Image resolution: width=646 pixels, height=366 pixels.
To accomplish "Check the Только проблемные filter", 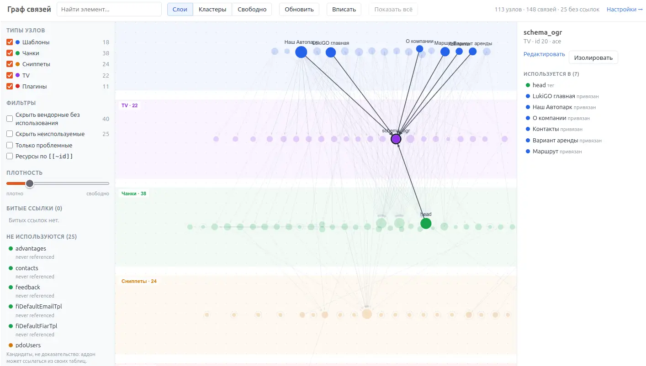I will pyautogui.click(x=10, y=145).
